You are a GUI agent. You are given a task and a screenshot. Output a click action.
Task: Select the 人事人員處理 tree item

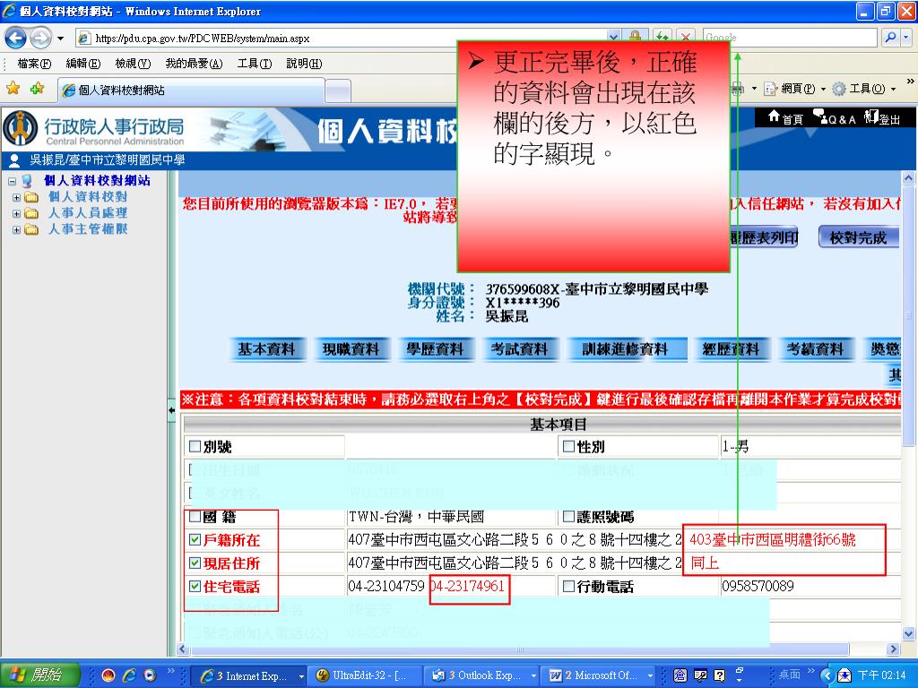coord(87,213)
